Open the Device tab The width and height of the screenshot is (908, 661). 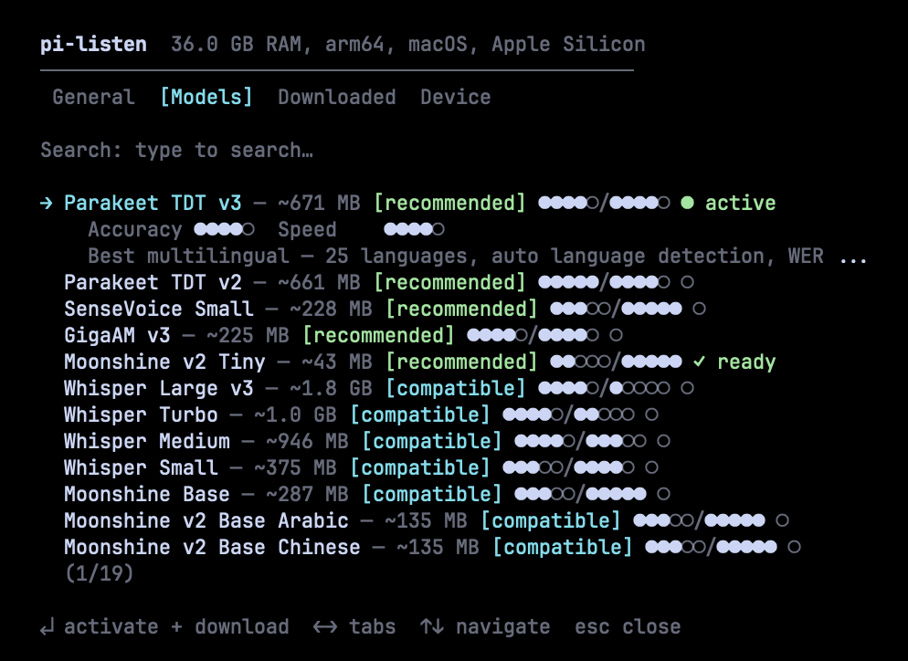pos(455,97)
